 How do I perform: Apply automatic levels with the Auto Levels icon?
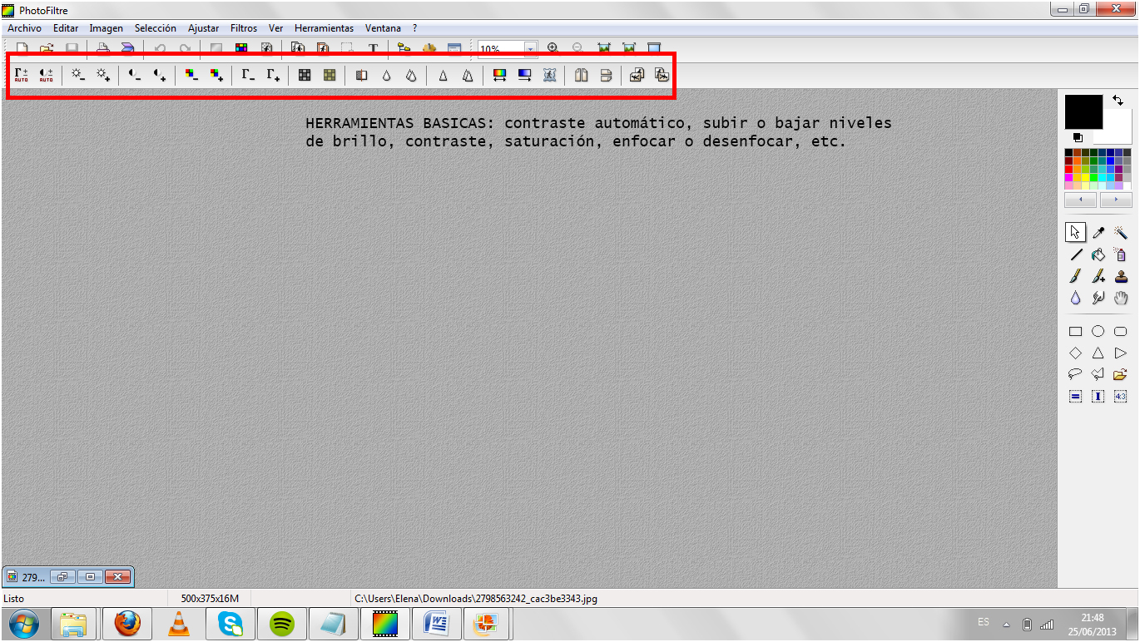[x=21, y=76]
